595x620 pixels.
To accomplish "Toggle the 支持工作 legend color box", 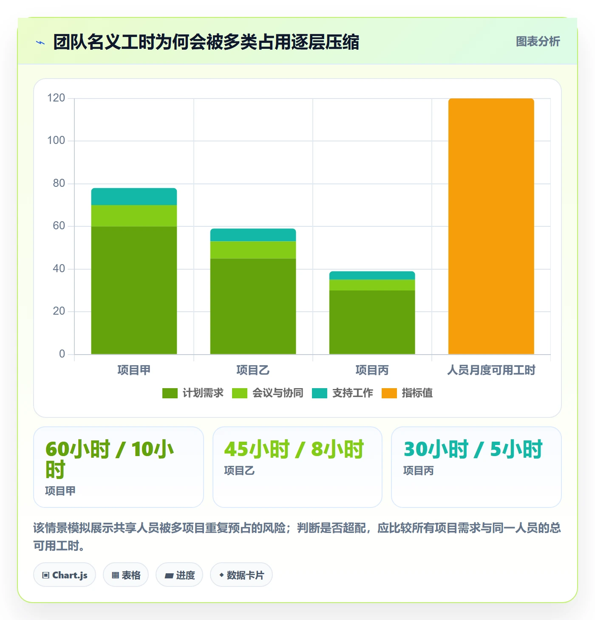I will coord(320,393).
